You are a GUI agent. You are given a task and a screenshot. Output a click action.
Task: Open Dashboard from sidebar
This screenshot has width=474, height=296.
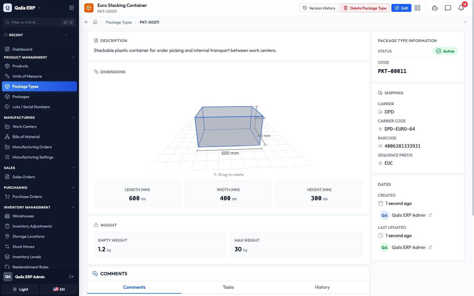pyautogui.click(x=39, y=49)
